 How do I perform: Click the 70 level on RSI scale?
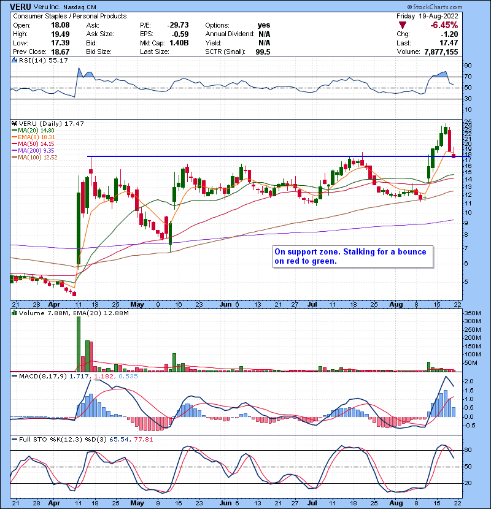click(x=468, y=77)
